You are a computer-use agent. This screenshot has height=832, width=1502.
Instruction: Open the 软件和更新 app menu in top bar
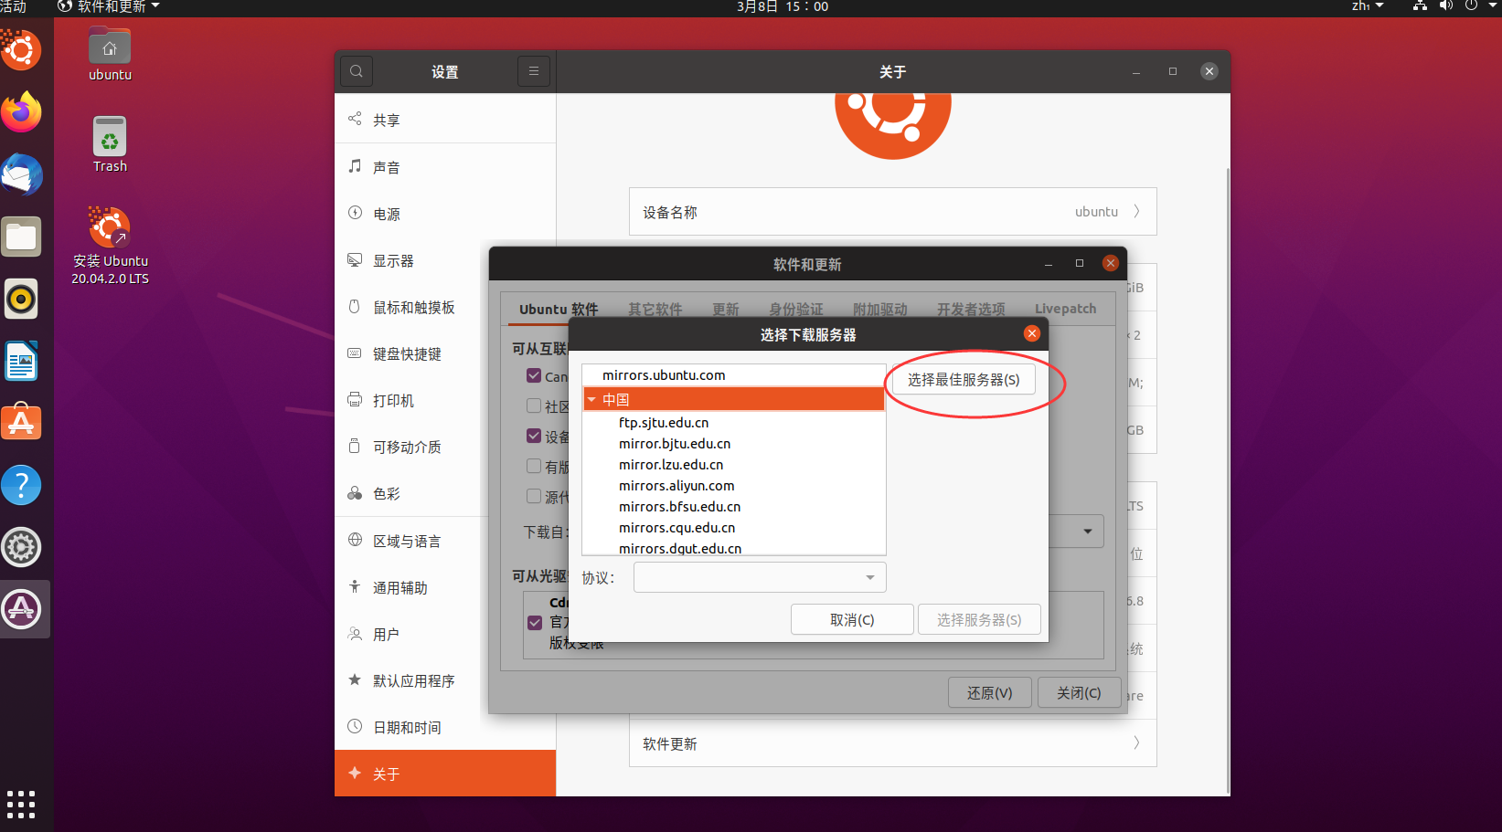pyautogui.click(x=109, y=7)
